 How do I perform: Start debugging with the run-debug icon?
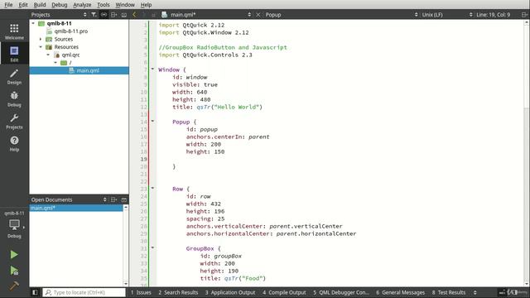[14, 271]
